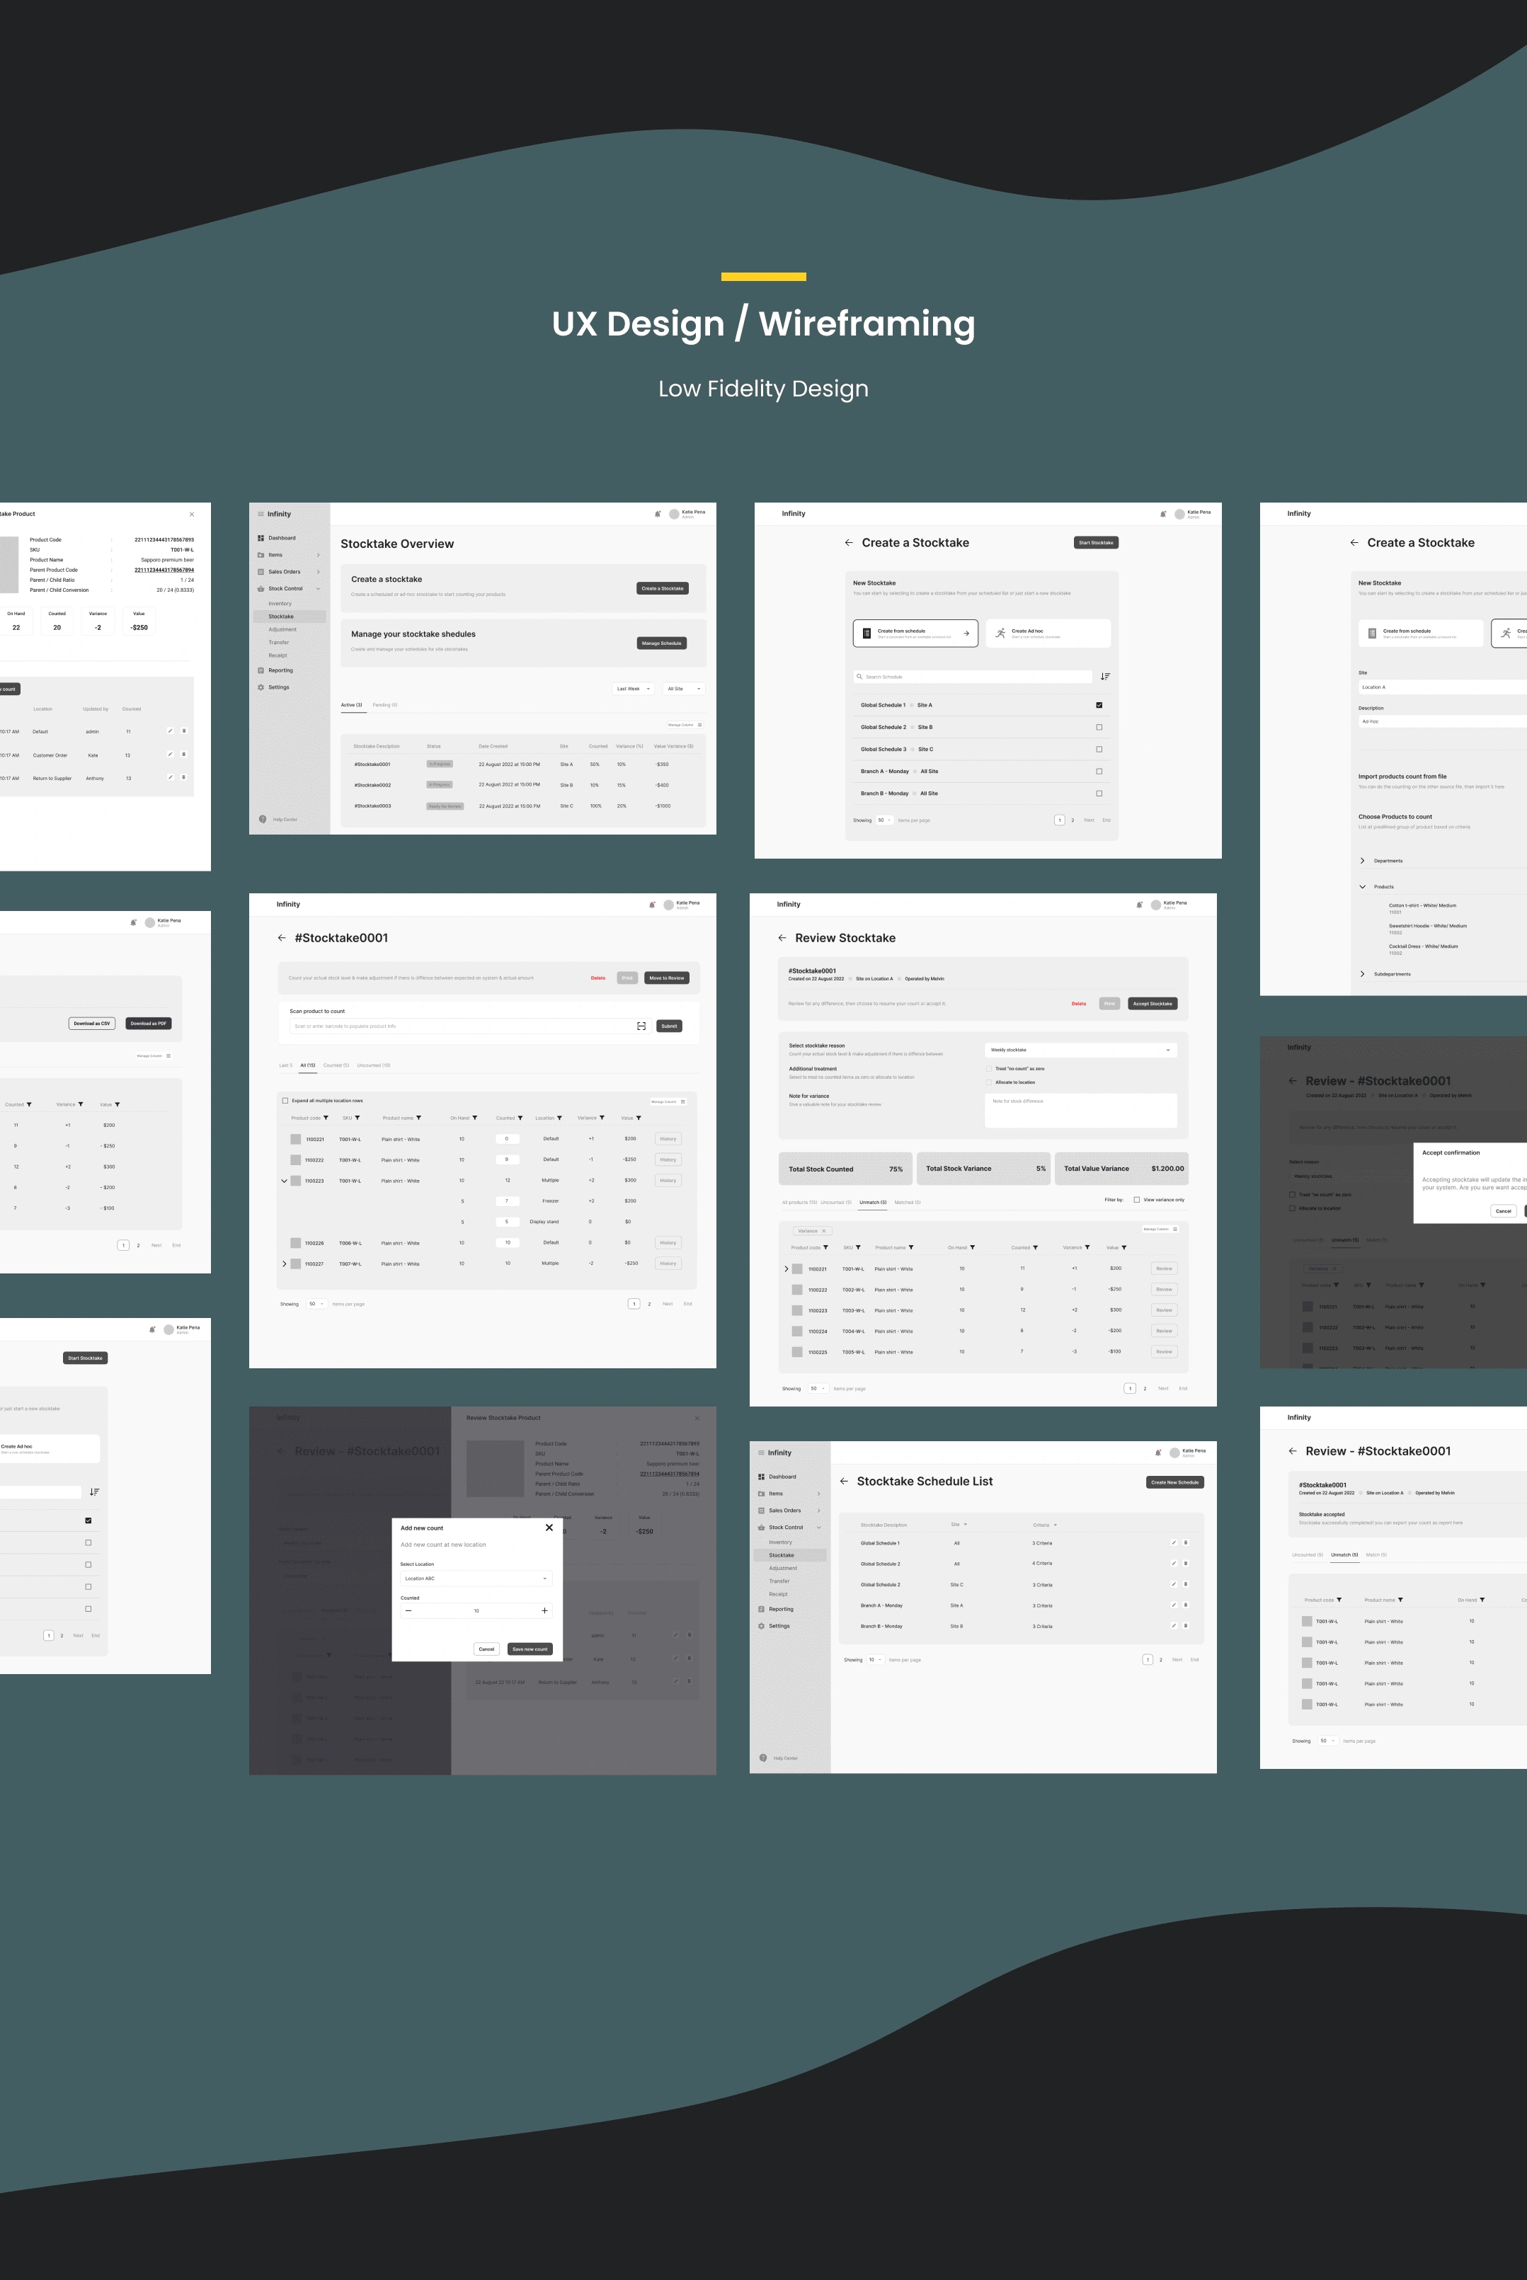1527x2280 pixels.
Task: Click barcode scan icon in scan field
Action: click(x=641, y=1026)
